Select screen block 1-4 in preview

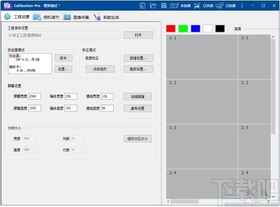(x=202, y=184)
